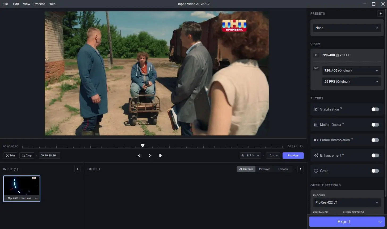Viewport: 387px width, 229px height.
Task: Open the 25 FPS output dropdown
Action: tap(351, 82)
